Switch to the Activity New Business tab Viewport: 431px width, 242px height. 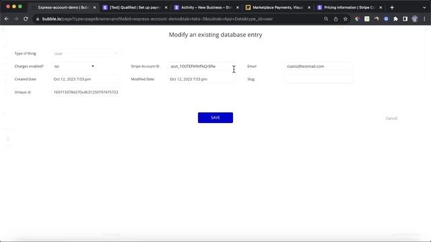click(206, 7)
